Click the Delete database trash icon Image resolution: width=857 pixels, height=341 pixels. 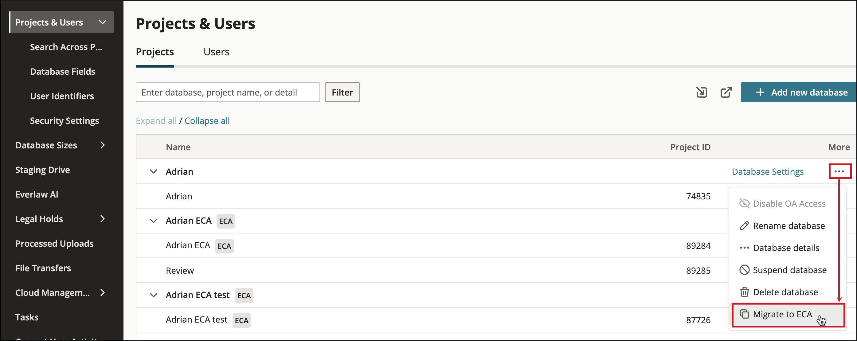744,292
